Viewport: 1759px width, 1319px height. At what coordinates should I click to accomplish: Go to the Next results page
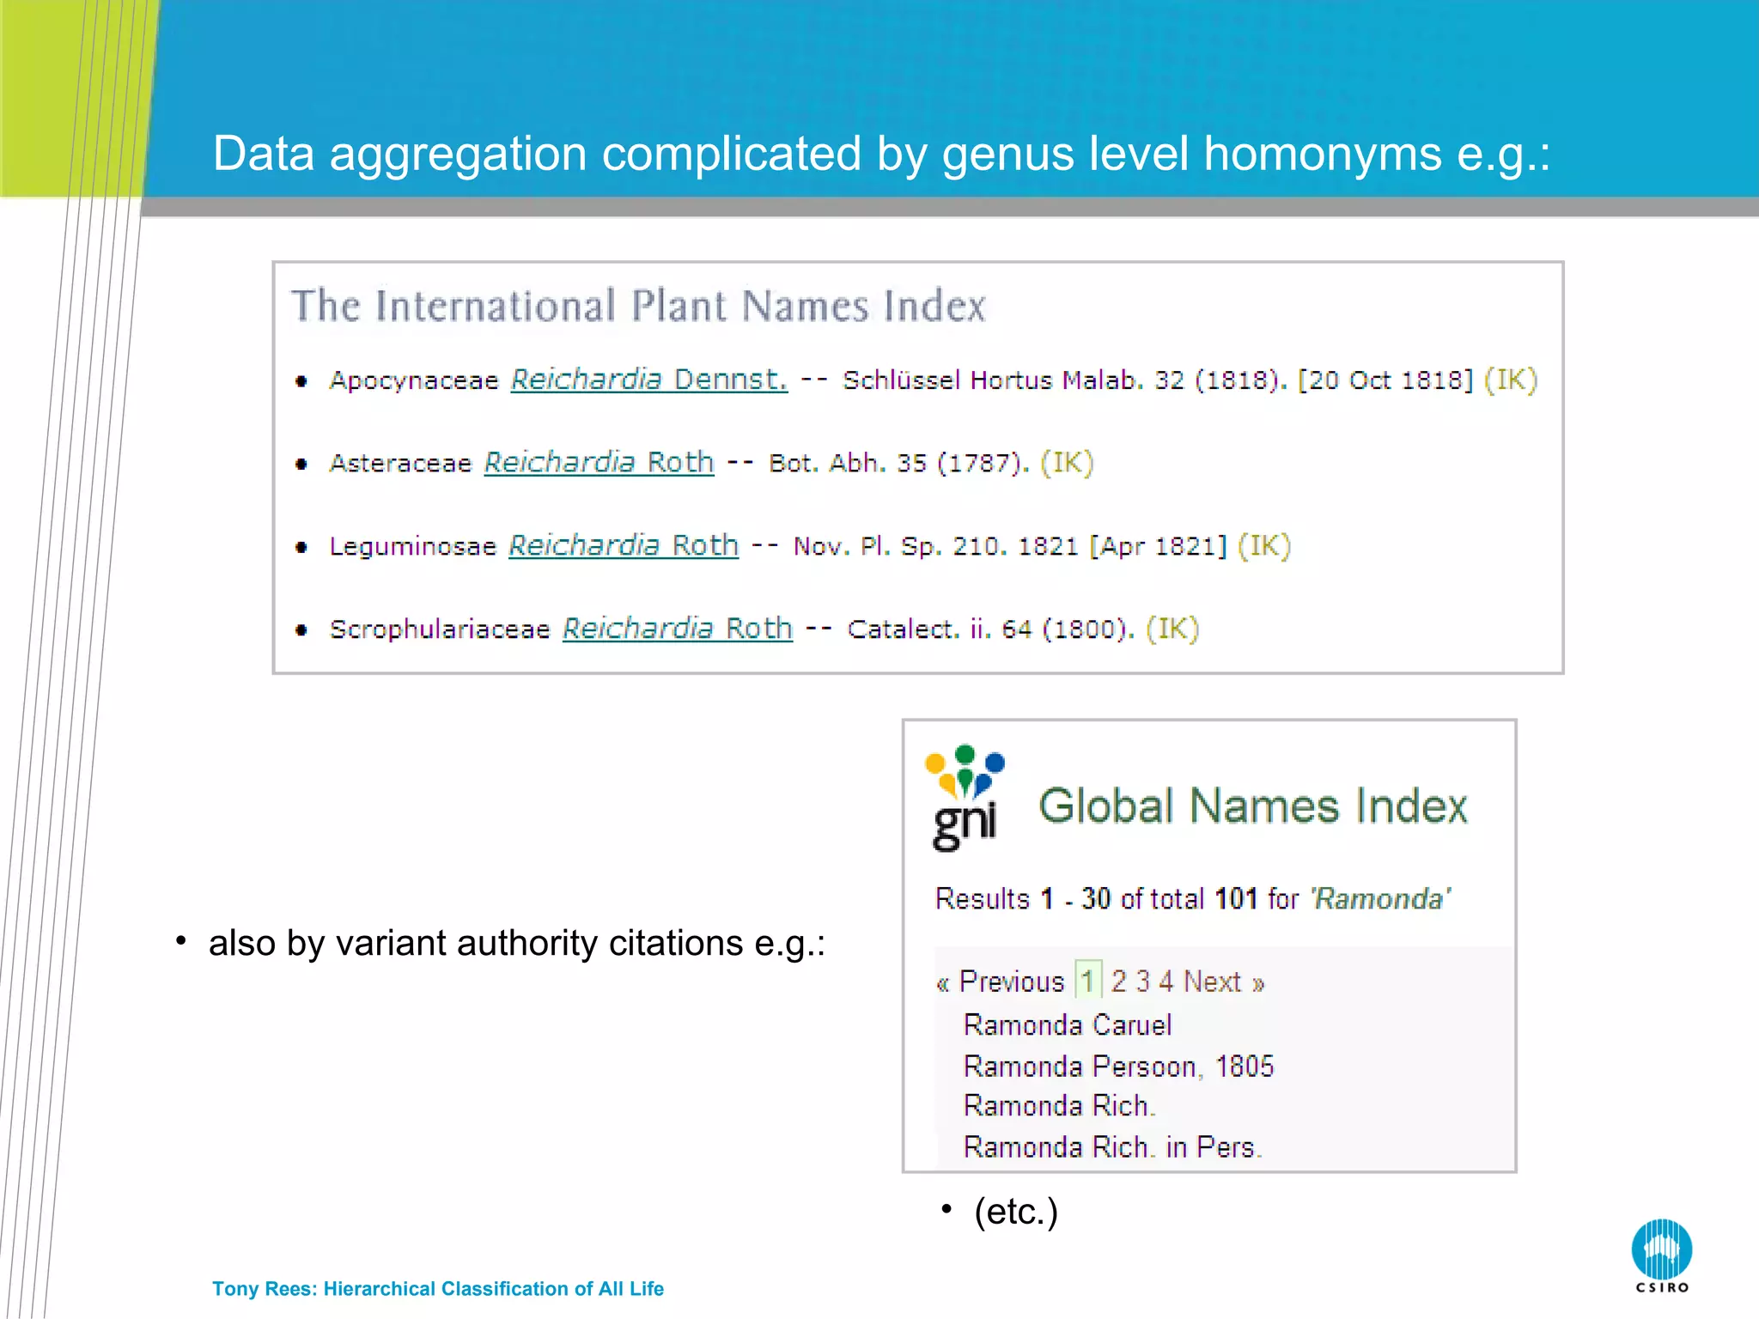[x=1224, y=982]
